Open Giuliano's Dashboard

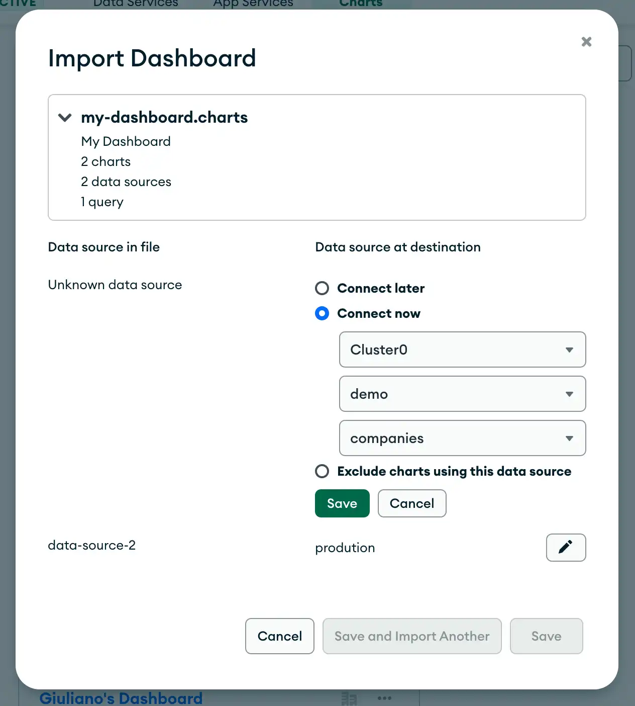pos(121,698)
